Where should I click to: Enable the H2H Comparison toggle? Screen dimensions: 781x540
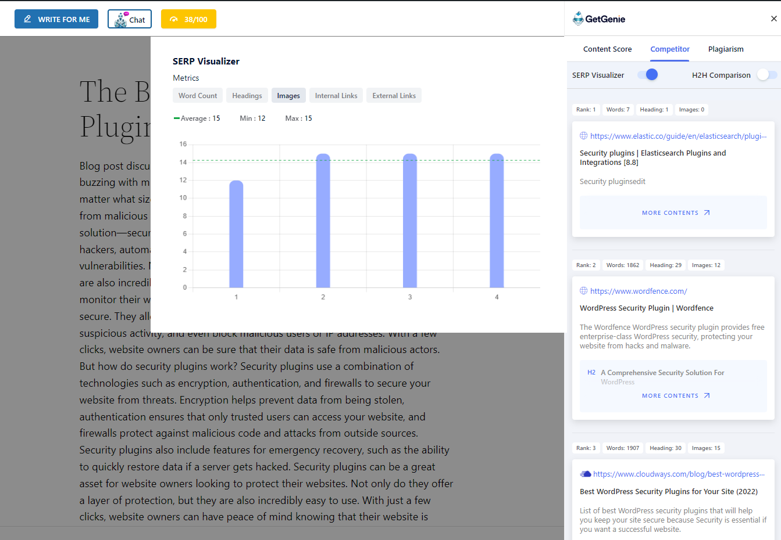tap(767, 74)
